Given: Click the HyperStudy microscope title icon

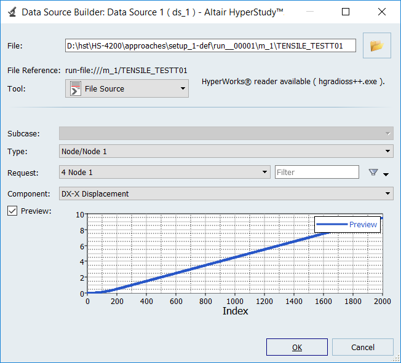Looking at the screenshot, I should [12, 12].
